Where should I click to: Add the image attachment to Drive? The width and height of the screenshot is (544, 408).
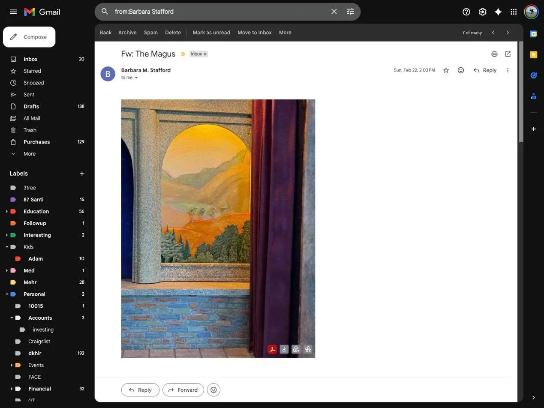[296, 350]
